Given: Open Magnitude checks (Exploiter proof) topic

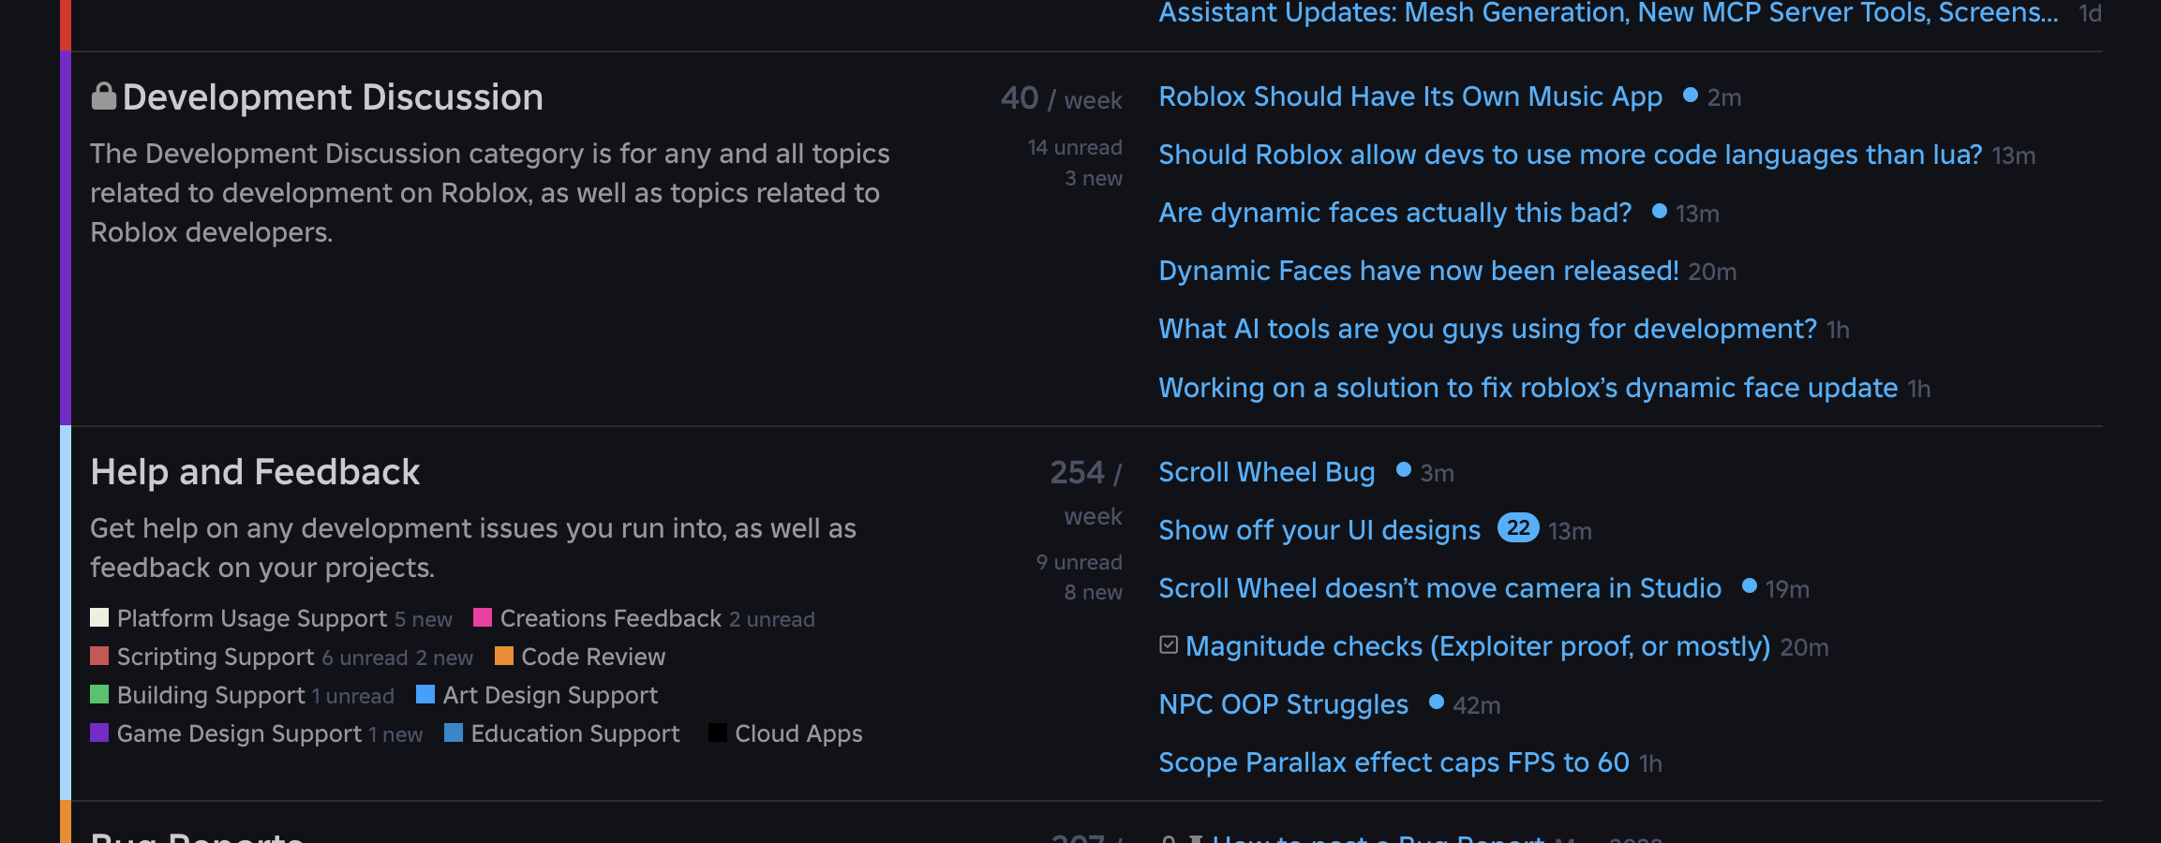Looking at the screenshot, I should pyautogui.click(x=1478, y=646).
